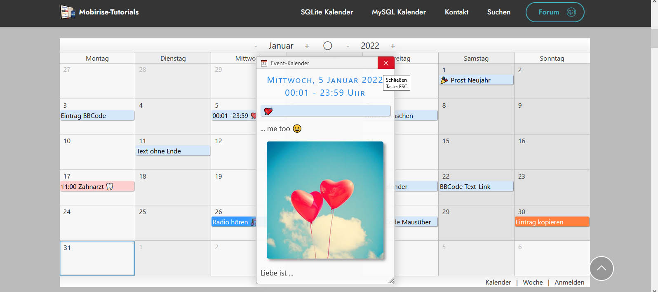Decrease year with minus before 2022
658x292 pixels.
click(348, 46)
